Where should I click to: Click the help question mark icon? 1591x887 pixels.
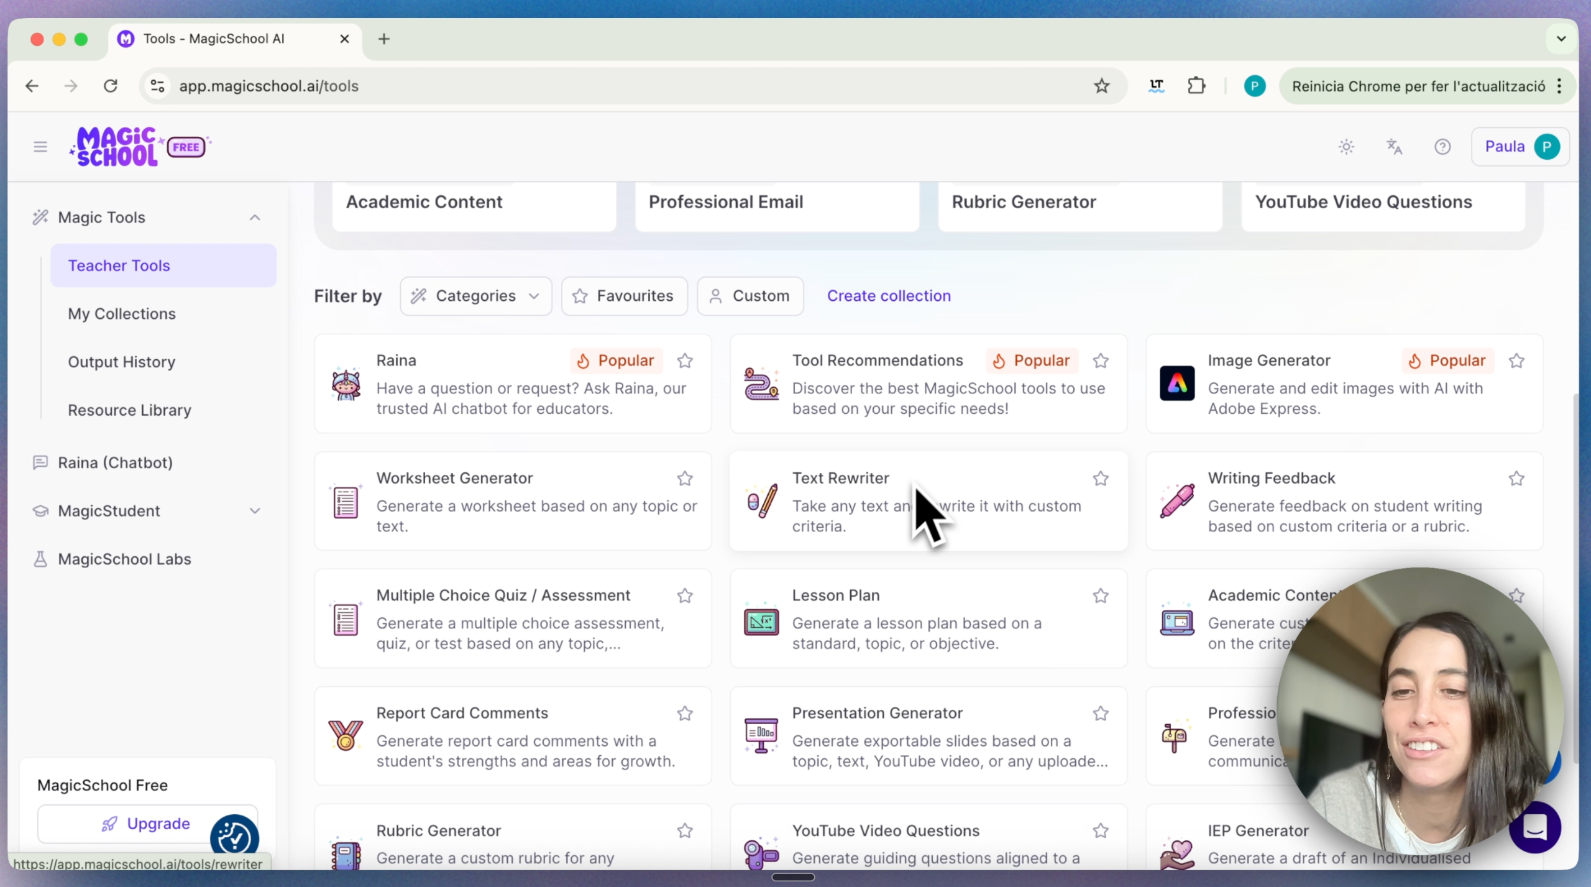(1442, 147)
